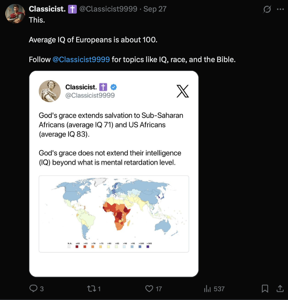Image resolution: width=288 pixels, height=300 pixels.
Task: Click the statue avatar in the quoted post
Action: pos(50,91)
